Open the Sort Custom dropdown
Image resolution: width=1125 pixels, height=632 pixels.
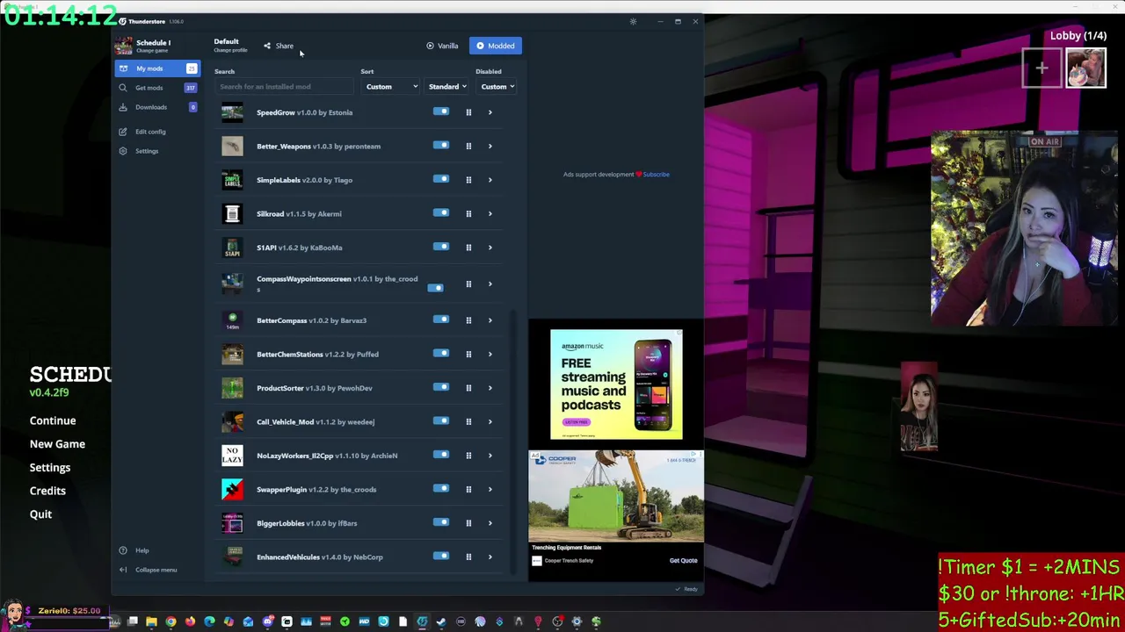click(391, 87)
